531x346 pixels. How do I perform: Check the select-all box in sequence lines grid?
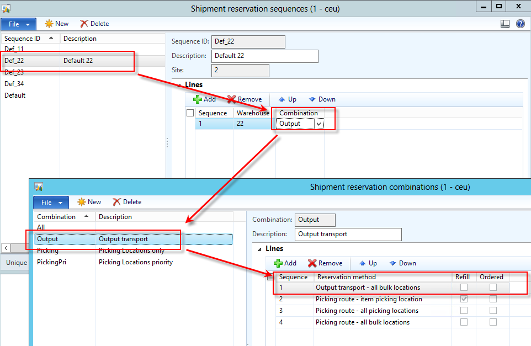[190, 113]
